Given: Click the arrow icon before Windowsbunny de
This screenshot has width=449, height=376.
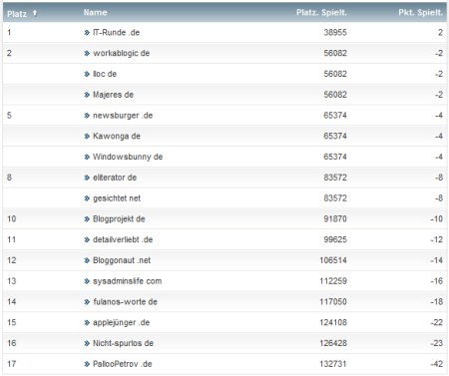Looking at the screenshot, I should (x=87, y=157).
